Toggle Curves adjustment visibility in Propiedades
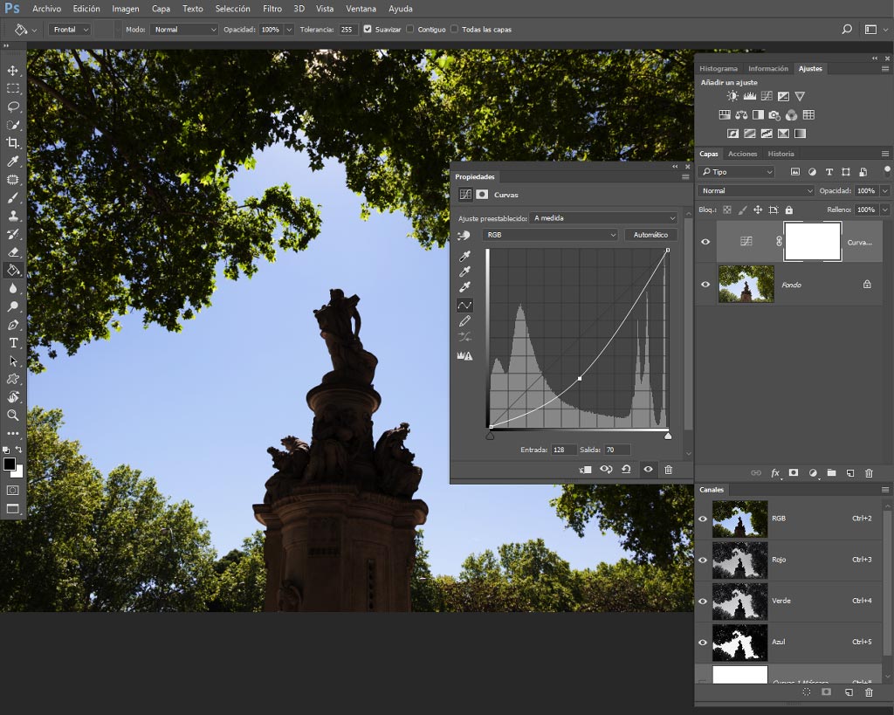The width and height of the screenshot is (894, 715). coord(649,470)
